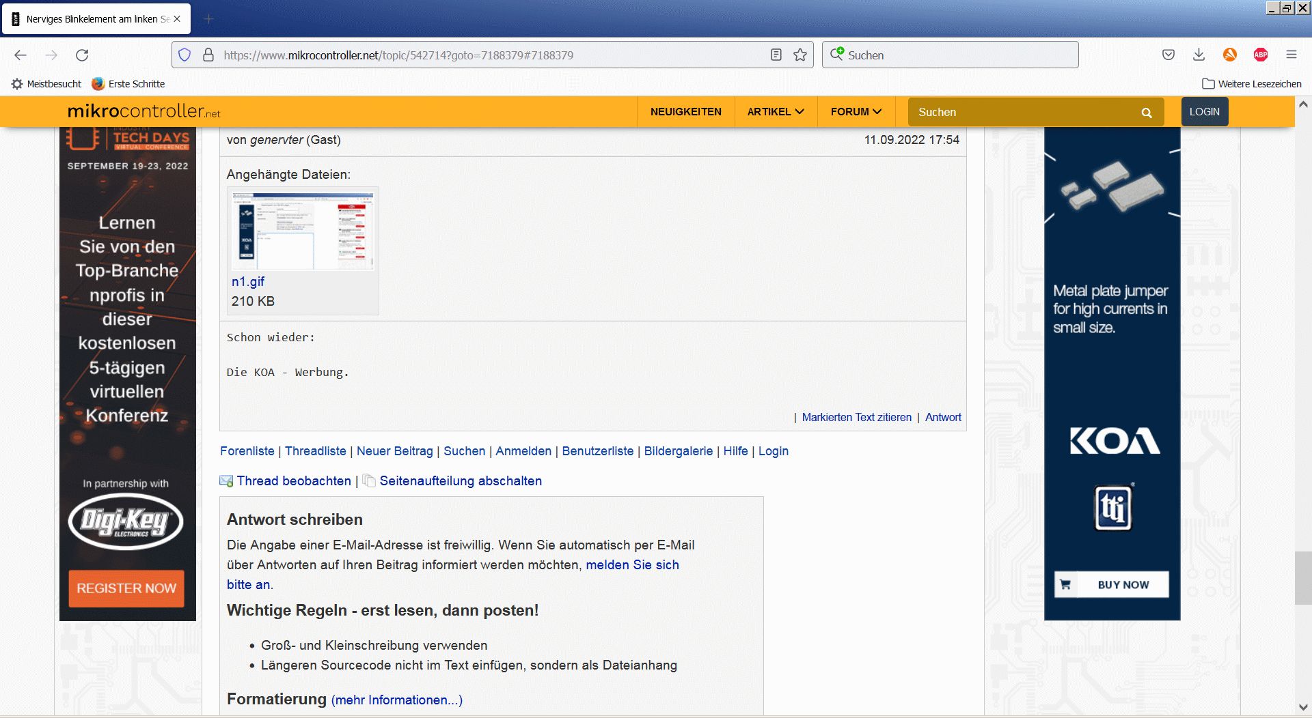Open the downloads arrow icon
This screenshot has width=1312, height=718.
point(1199,55)
